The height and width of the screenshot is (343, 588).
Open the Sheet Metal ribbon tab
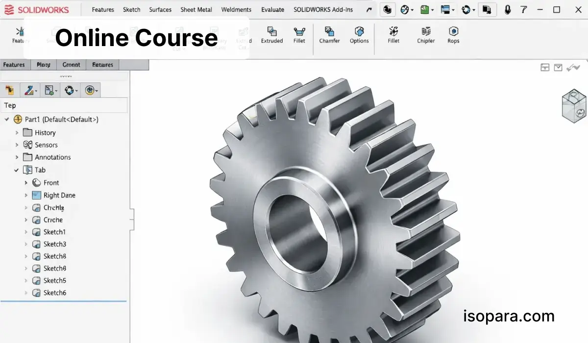pos(196,9)
